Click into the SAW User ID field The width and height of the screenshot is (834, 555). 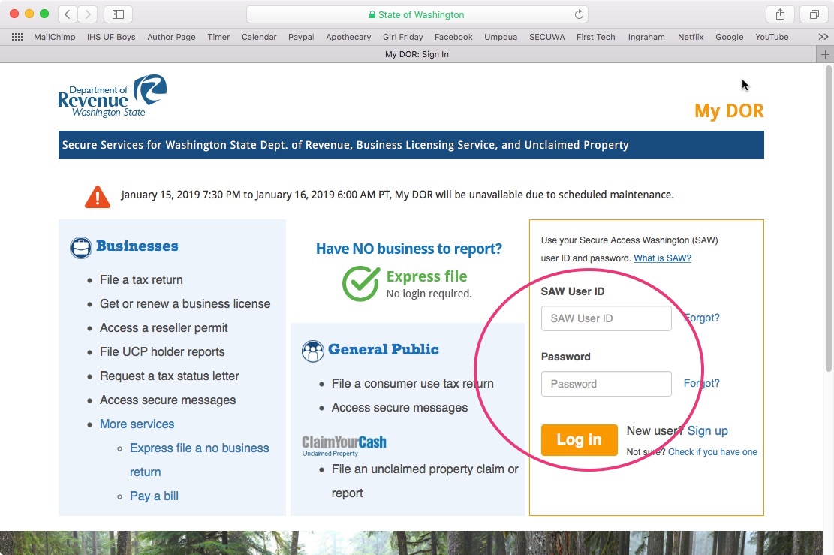click(606, 318)
